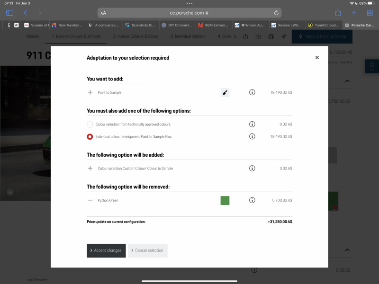Collapse the lower section chevron on right
Viewport: 379px width, 284px height.
(x=347, y=250)
